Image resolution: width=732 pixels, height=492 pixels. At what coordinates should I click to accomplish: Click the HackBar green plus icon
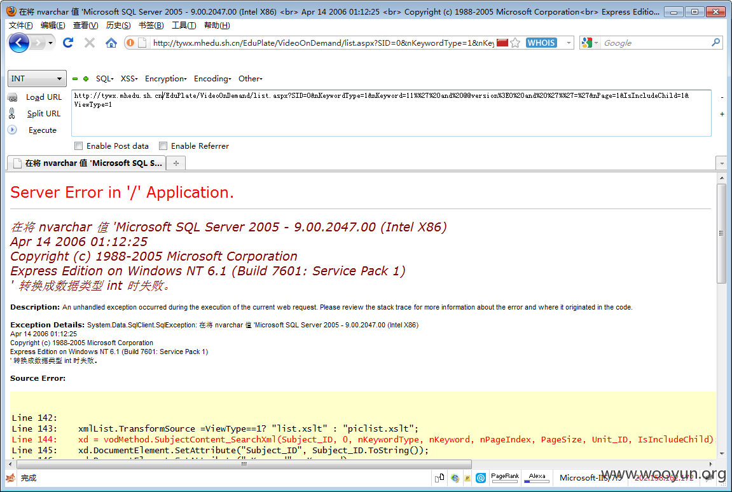pyautogui.click(x=86, y=79)
